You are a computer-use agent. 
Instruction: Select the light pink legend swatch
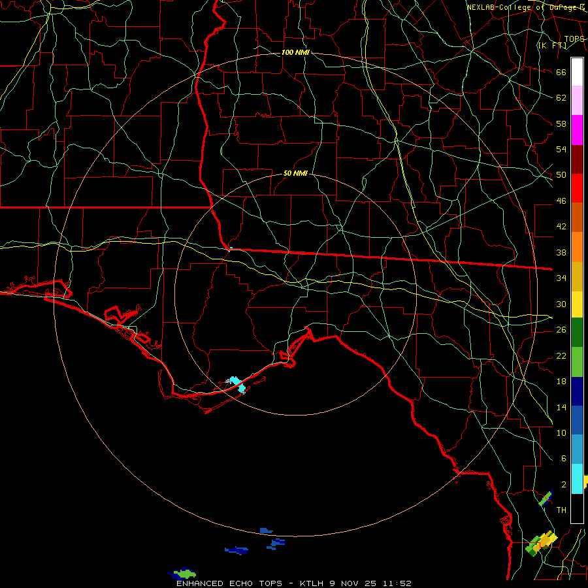577,101
